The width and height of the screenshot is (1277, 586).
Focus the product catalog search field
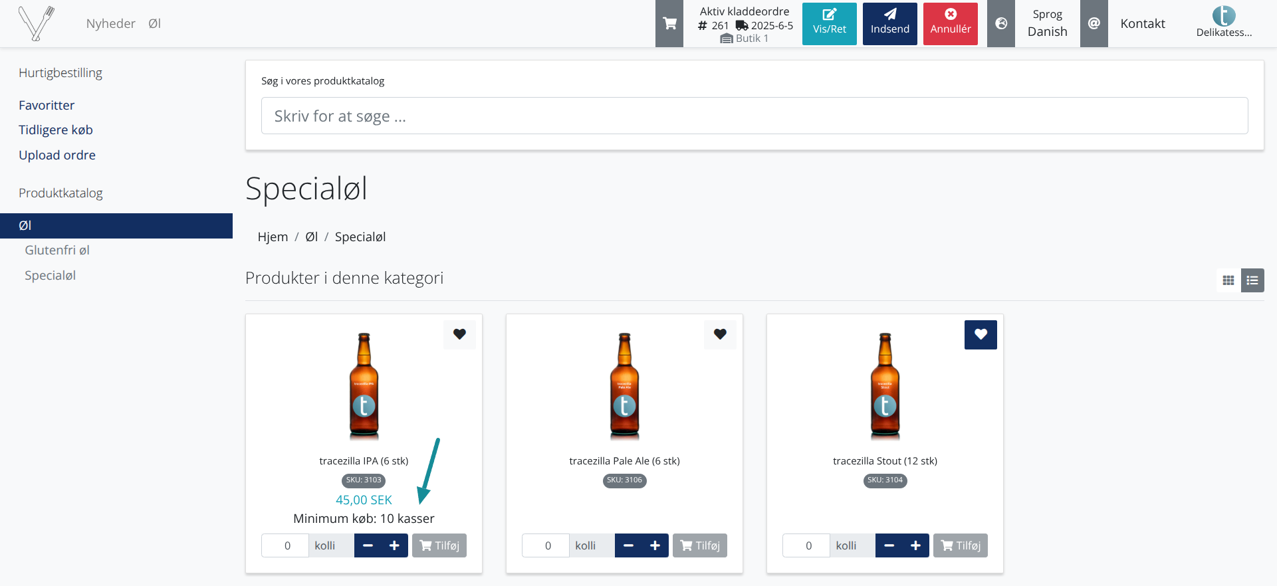754,116
